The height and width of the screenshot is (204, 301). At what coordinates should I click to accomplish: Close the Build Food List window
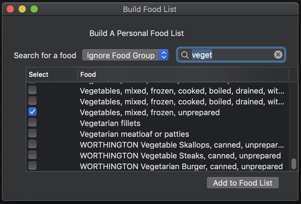tap(10, 9)
